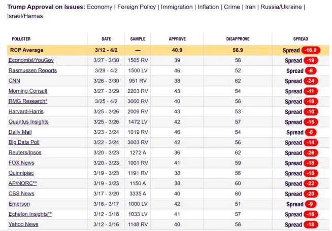Click the -6 spread badge for Rasmussen Reports
Screen dimensions: 332x231
pos(311,70)
